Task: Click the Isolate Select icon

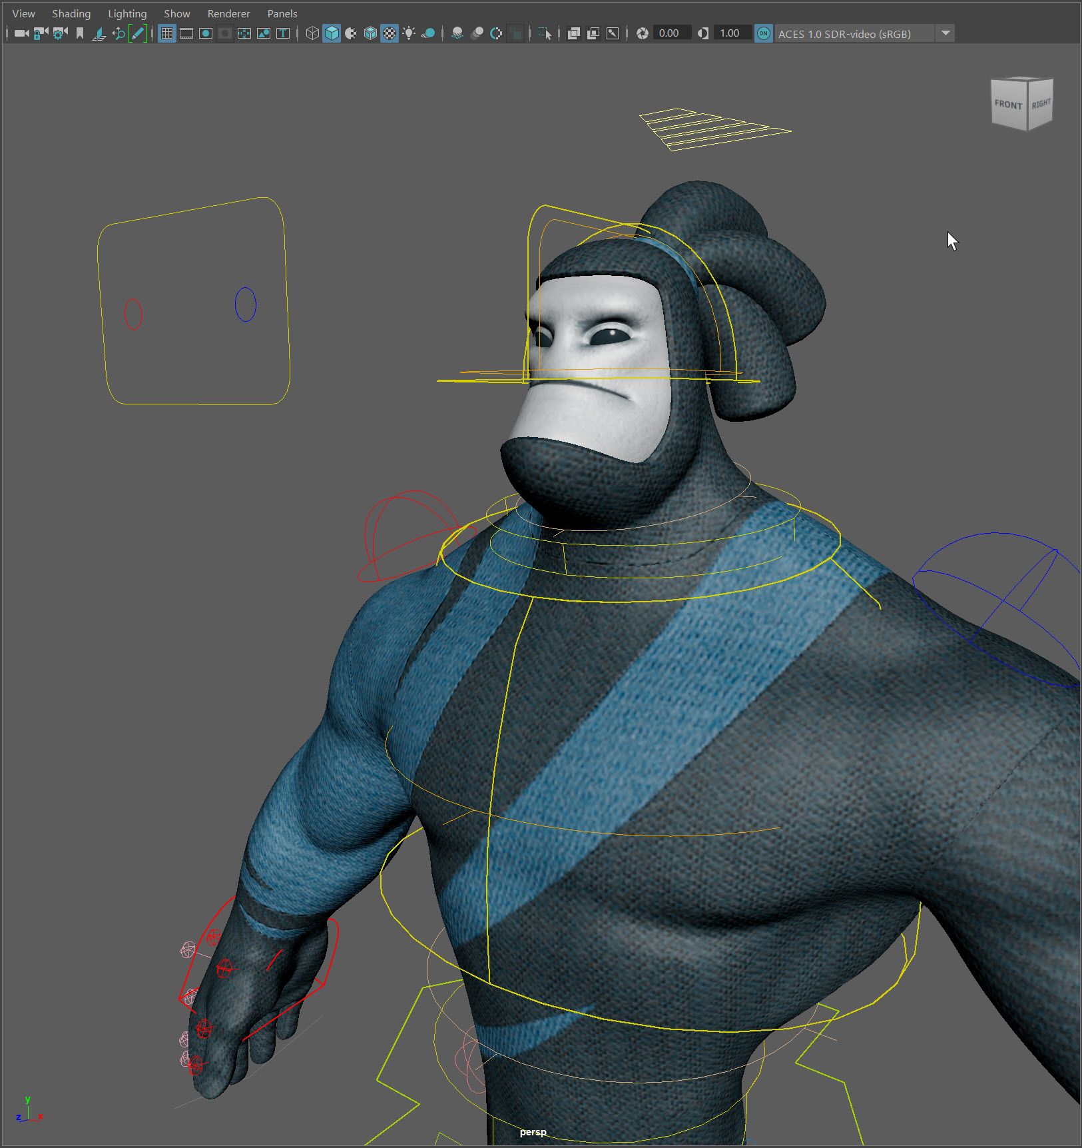Action: tap(545, 33)
